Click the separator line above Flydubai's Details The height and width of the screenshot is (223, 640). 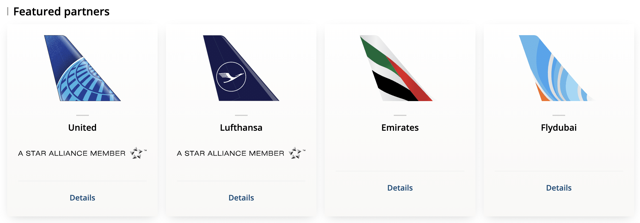click(559, 171)
